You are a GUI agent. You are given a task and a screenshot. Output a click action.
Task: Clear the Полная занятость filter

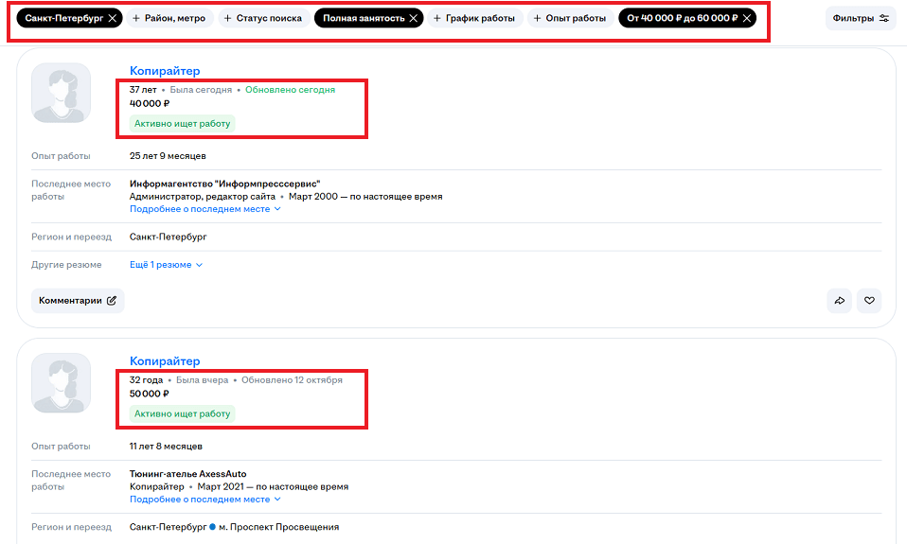pyautogui.click(x=414, y=18)
